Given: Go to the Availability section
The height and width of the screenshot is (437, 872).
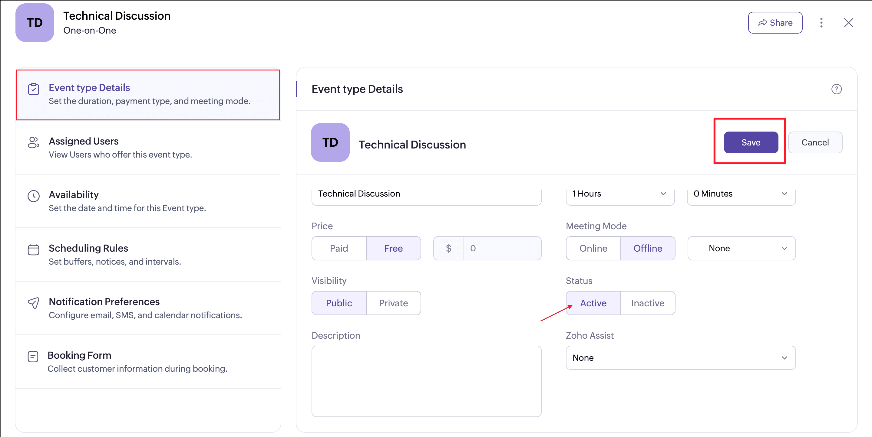Looking at the screenshot, I should (x=148, y=201).
